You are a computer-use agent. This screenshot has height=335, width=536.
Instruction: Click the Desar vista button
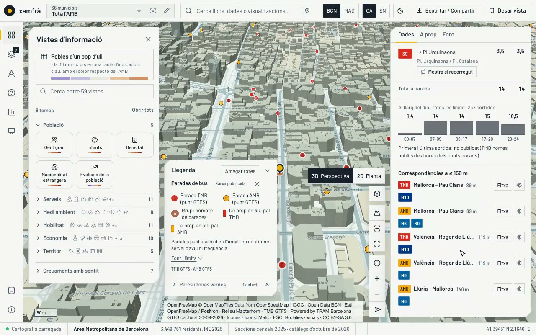coord(507,11)
